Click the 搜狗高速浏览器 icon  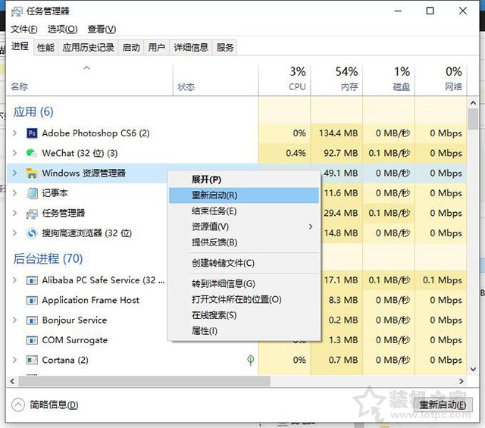click(32, 233)
